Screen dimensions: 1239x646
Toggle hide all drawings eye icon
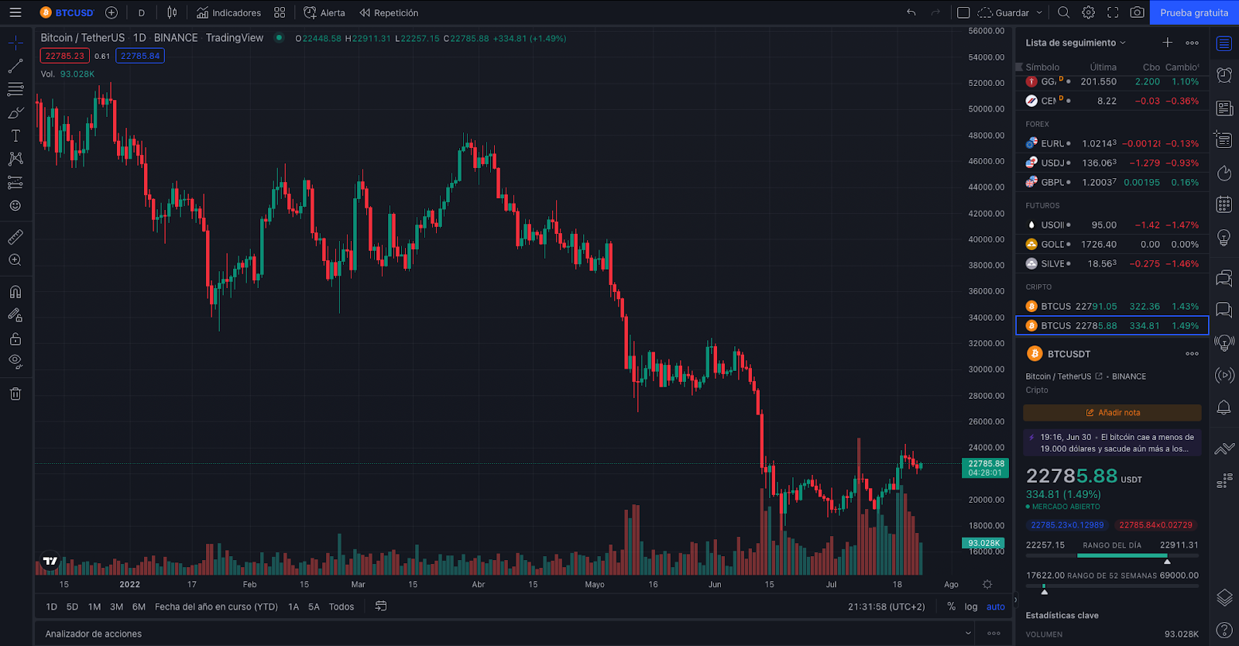[x=15, y=361]
